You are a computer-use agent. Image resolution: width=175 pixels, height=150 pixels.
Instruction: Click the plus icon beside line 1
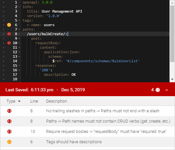click(x=4, y=2)
